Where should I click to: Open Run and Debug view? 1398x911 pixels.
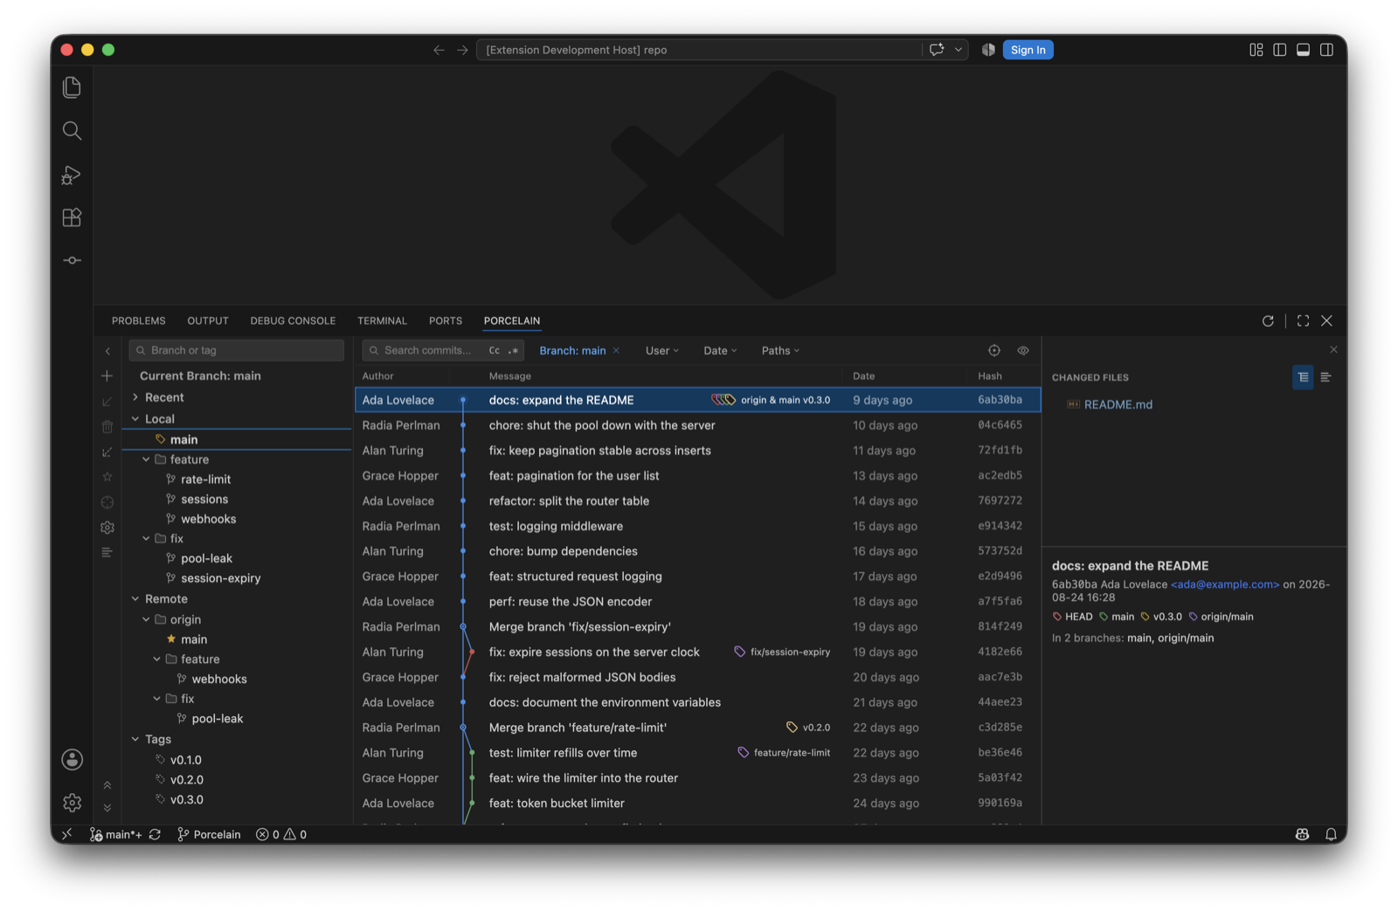click(x=72, y=175)
